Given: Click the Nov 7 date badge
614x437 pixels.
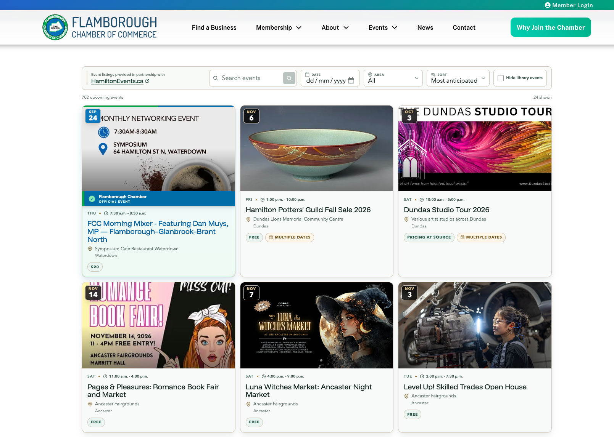Looking at the screenshot, I should pos(251,293).
